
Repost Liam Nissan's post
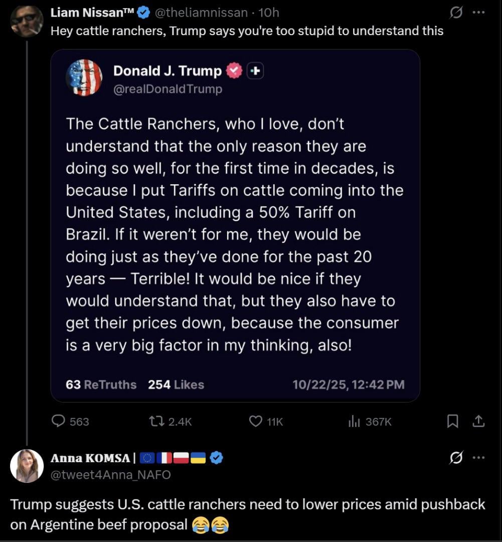pyautogui.click(x=157, y=421)
